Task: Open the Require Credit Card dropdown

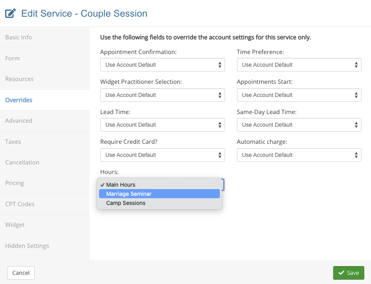Action: [162, 155]
